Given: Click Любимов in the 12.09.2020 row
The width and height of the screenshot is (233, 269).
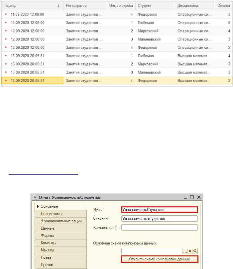Looking at the screenshot, I should tap(146, 23).
